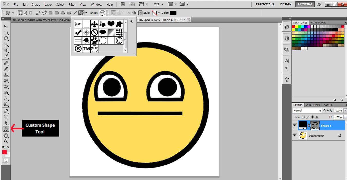Choose the Type tool
This screenshot has width=347, height=180.
click(x=6, y=117)
